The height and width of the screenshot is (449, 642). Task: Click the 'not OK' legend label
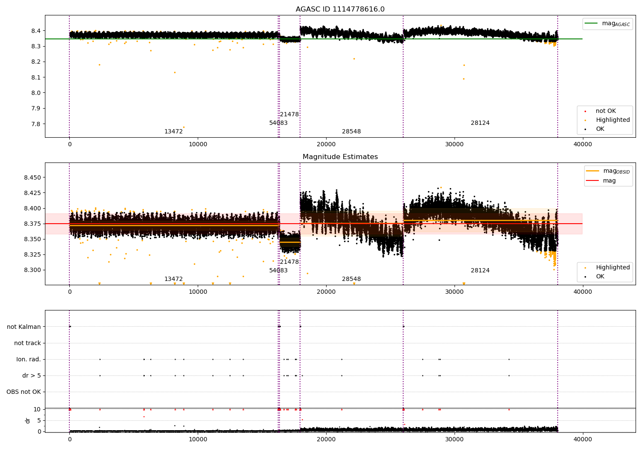point(606,111)
